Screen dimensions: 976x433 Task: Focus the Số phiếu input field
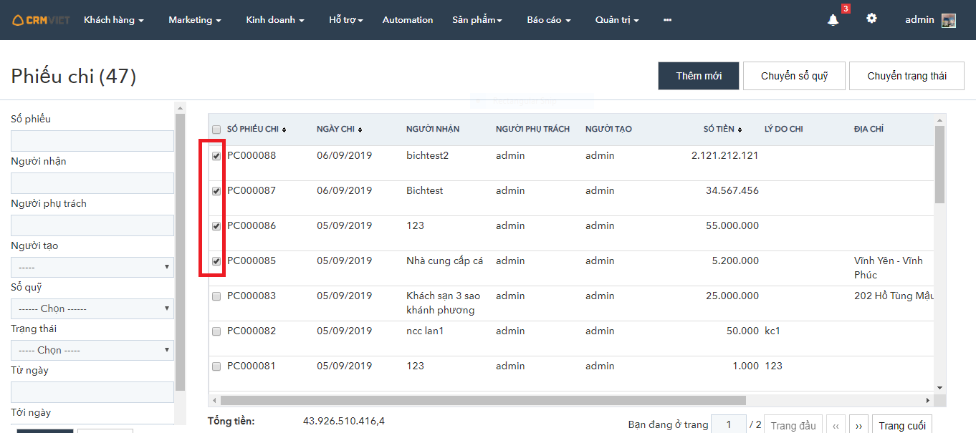pos(92,141)
